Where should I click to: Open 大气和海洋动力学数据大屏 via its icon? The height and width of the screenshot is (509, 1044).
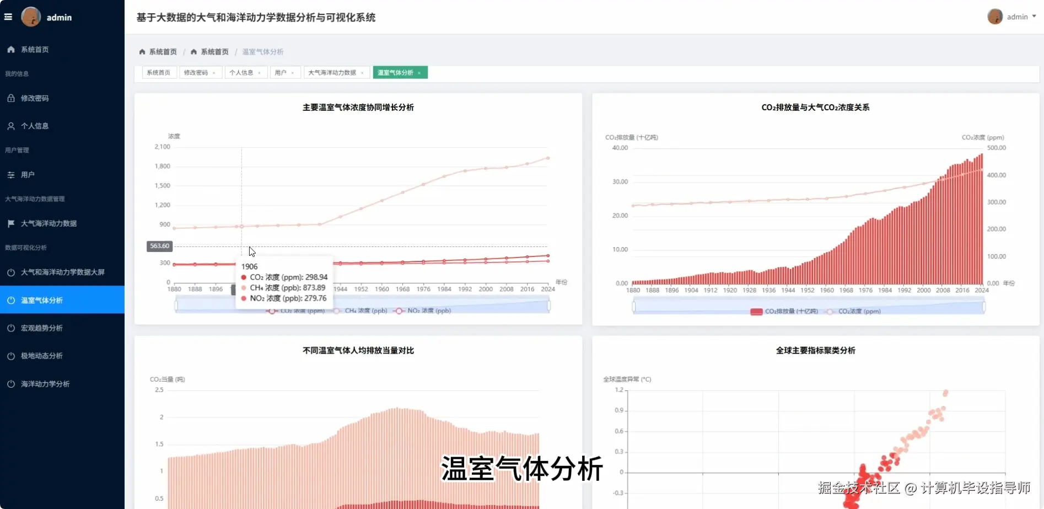[11, 272]
